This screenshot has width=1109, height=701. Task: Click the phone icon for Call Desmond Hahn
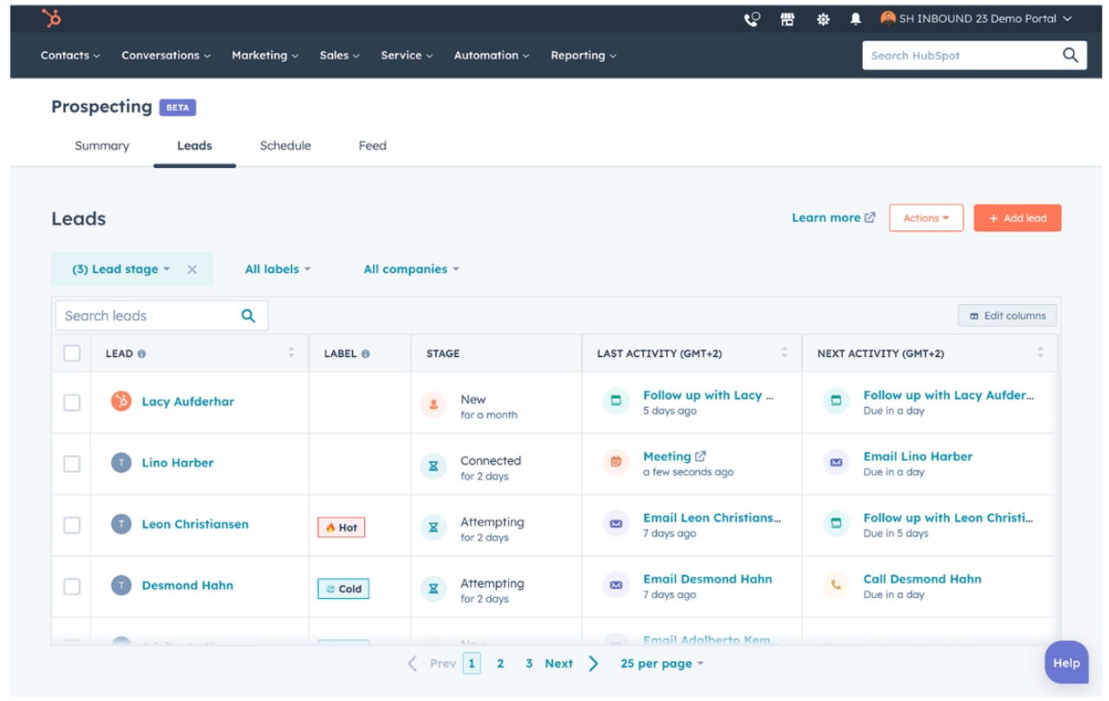836,585
